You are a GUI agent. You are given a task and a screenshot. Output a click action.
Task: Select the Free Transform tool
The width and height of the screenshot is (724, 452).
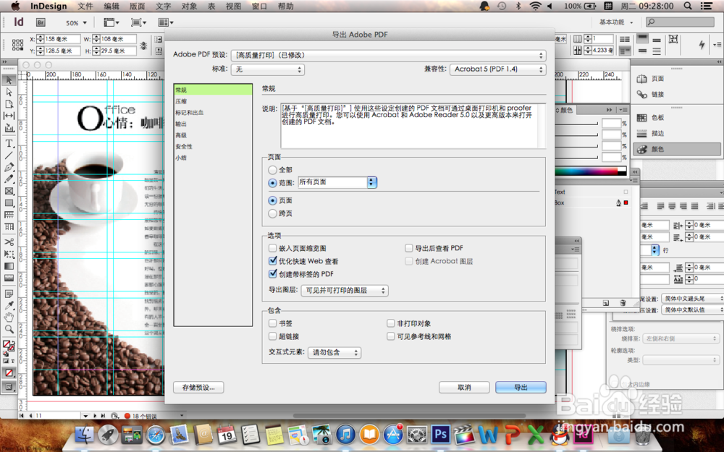click(9, 254)
